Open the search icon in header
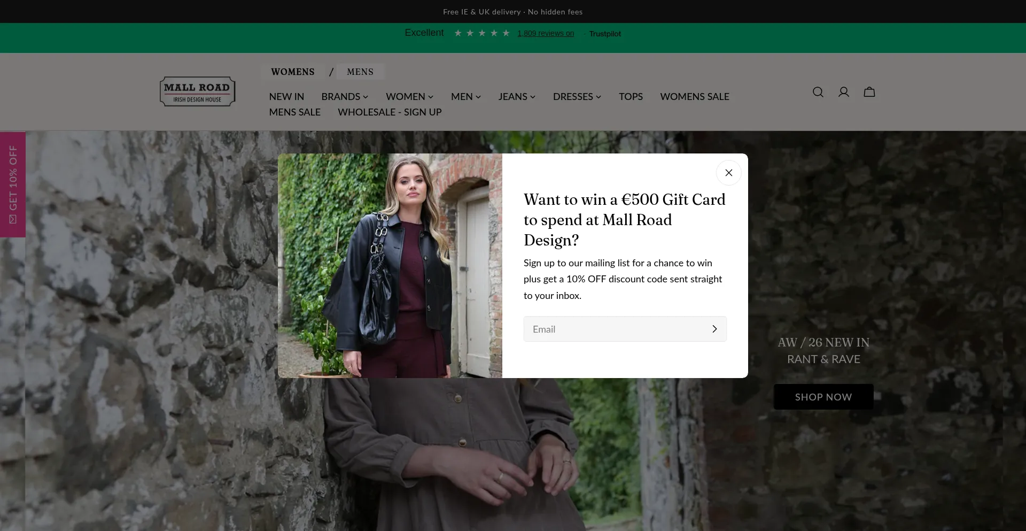 pos(818,92)
